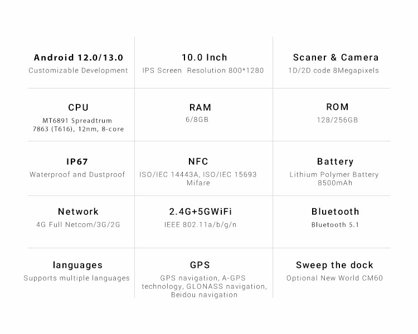Image resolution: width=418 pixels, height=334 pixels.
Task: Select the CPU spec heading
Action: (79, 107)
